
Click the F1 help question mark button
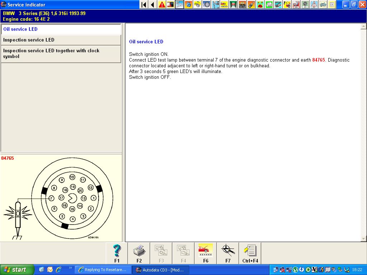click(x=117, y=254)
